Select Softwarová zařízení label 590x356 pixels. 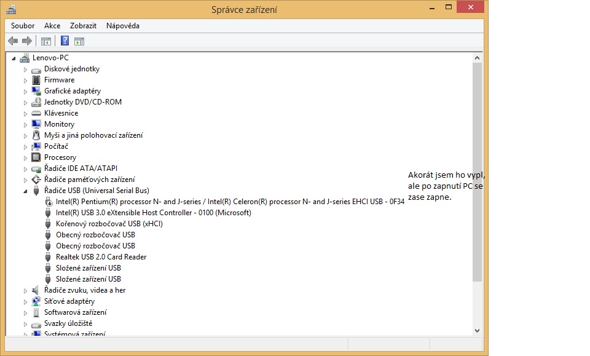[x=75, y=312]
